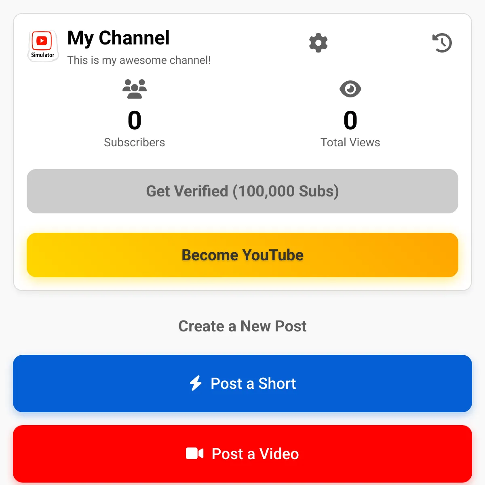Viewport: 485px width, 485px height.
Task: Click the channel description text
Action: tap(139, 60)
